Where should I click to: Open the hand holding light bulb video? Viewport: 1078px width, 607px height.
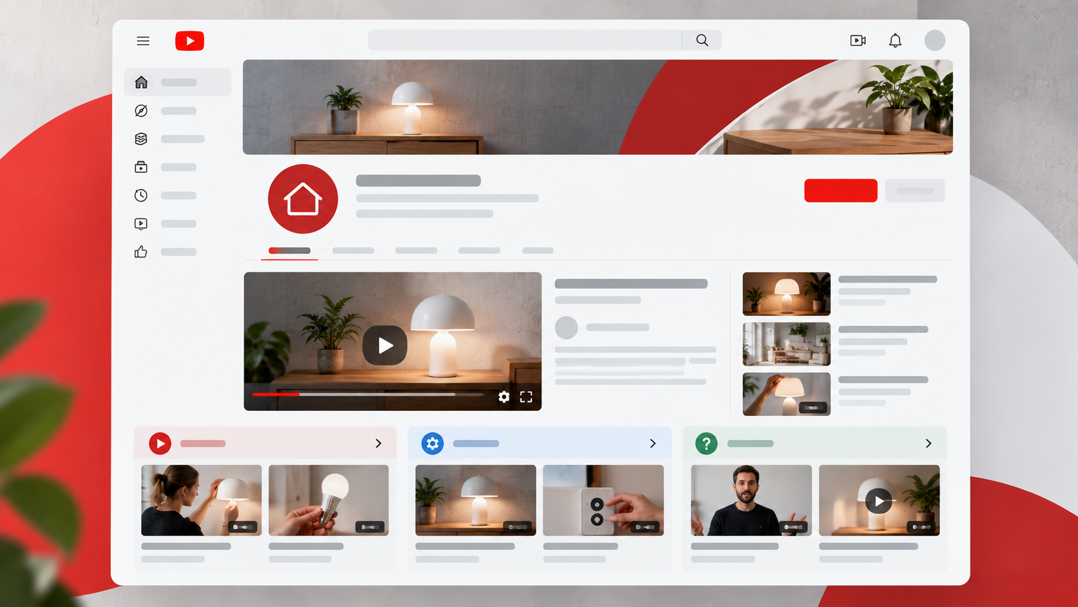click(329, 500)
